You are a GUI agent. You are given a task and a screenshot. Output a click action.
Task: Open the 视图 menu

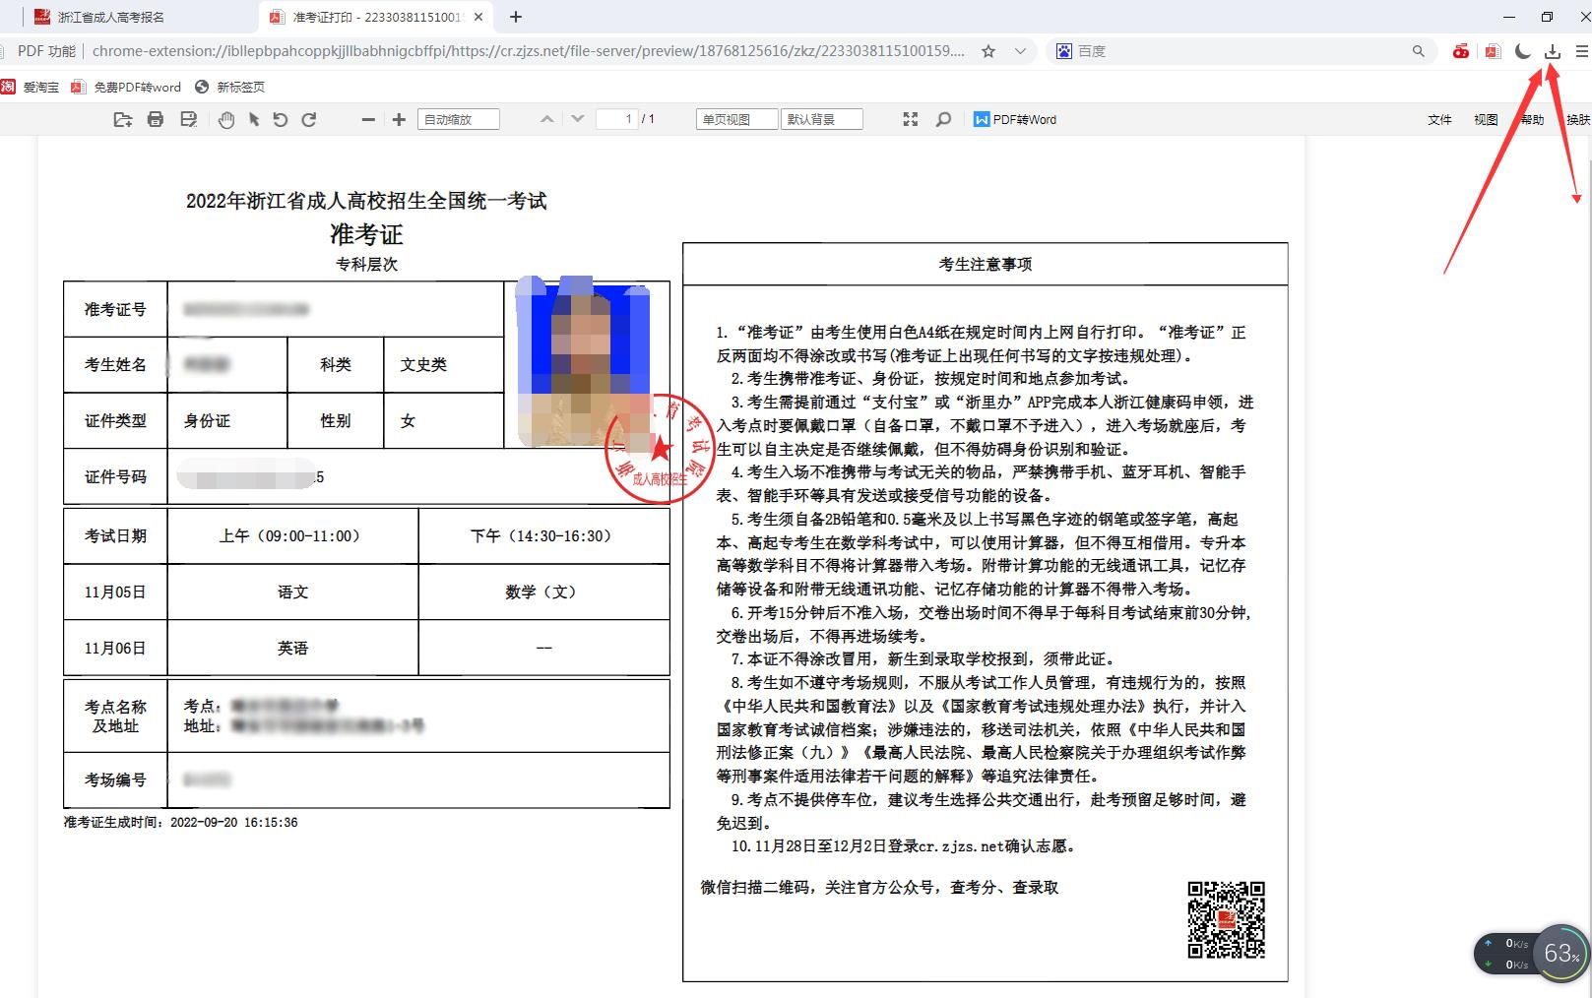[1485, 119]
